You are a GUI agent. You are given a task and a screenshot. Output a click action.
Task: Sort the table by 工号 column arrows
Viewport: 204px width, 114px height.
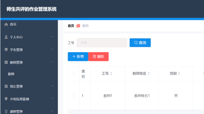click(111, 74)
